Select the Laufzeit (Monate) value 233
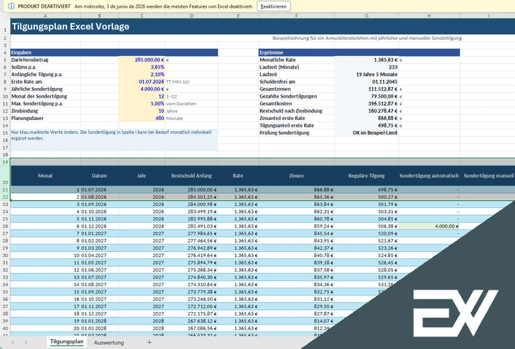The width and height of the screenshot is (515, 349). (x=366, y=67)
